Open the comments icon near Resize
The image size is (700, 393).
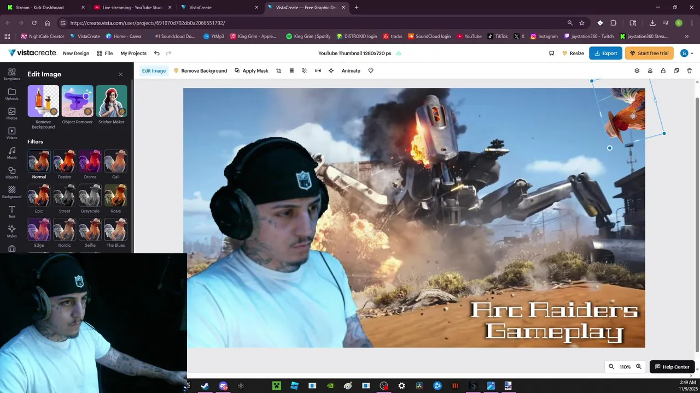pos(551,53)
